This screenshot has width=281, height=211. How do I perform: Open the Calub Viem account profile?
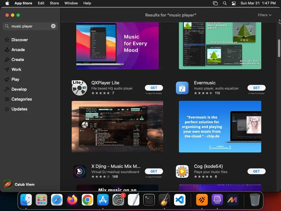pyautogui.click(x=19, y=184)
